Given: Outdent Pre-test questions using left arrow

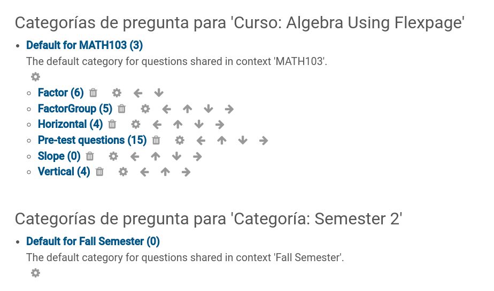Looking at the screenshot, I should pos(200,140).
